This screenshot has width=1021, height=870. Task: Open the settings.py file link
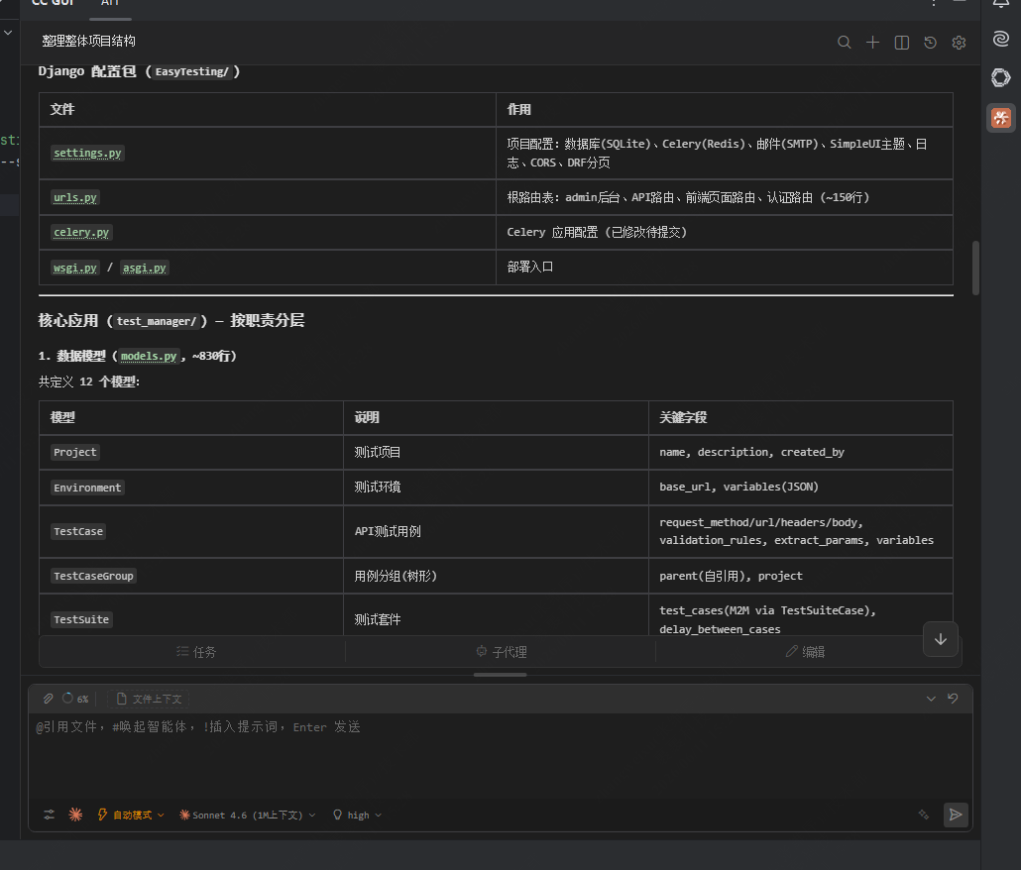click(x=87, y=153)
